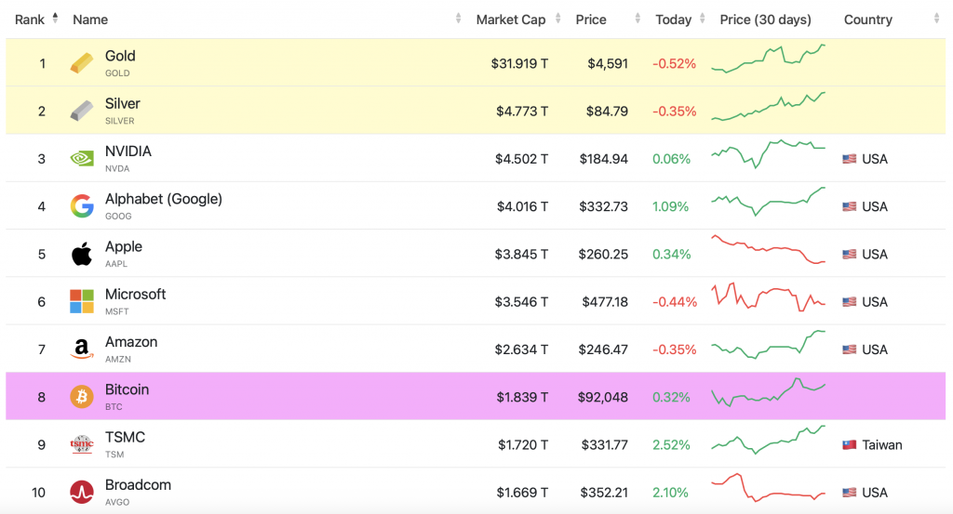Click the Bitcoin logo icon
The image size is (953, 514).
click(x=82, y=397)
